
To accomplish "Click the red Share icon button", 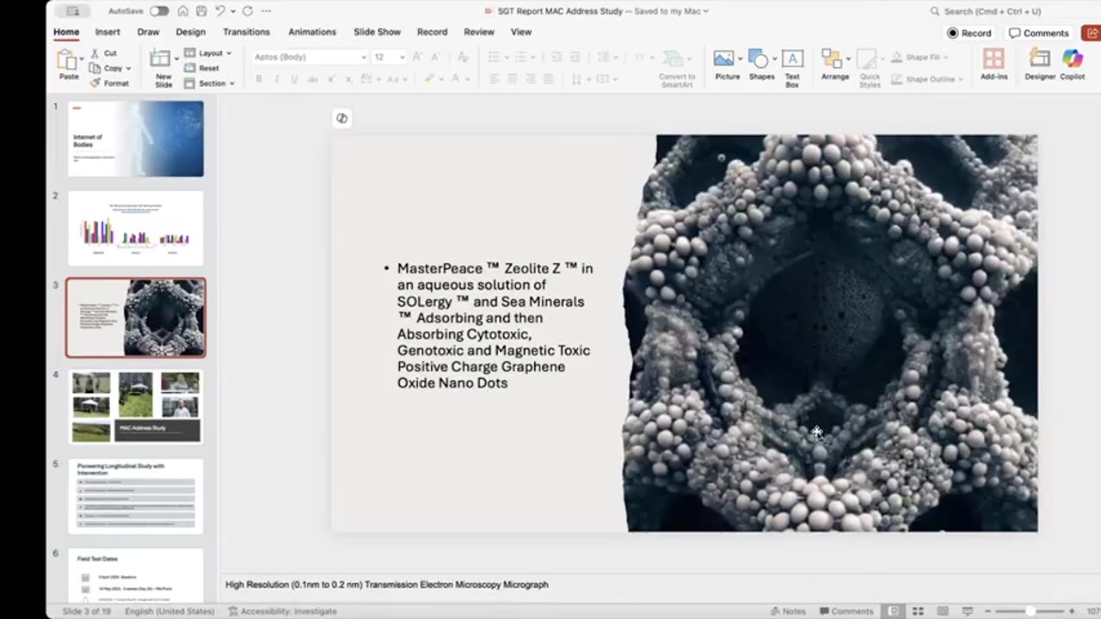I will [x=1092, y=33].
